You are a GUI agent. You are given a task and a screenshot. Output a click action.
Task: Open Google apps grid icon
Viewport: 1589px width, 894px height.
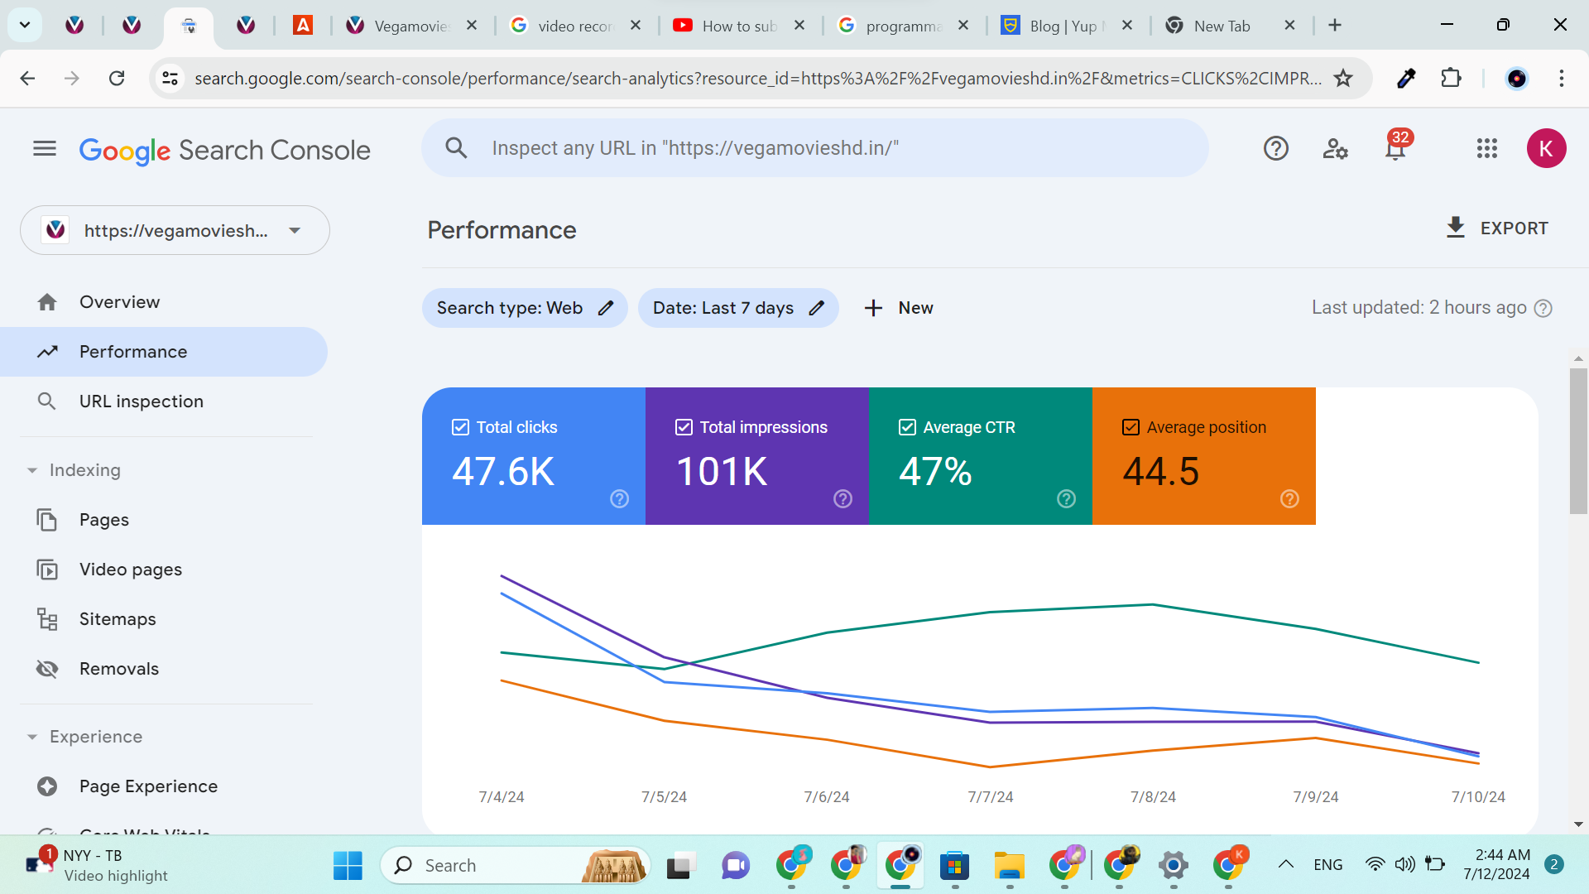tap(1486, 149)
